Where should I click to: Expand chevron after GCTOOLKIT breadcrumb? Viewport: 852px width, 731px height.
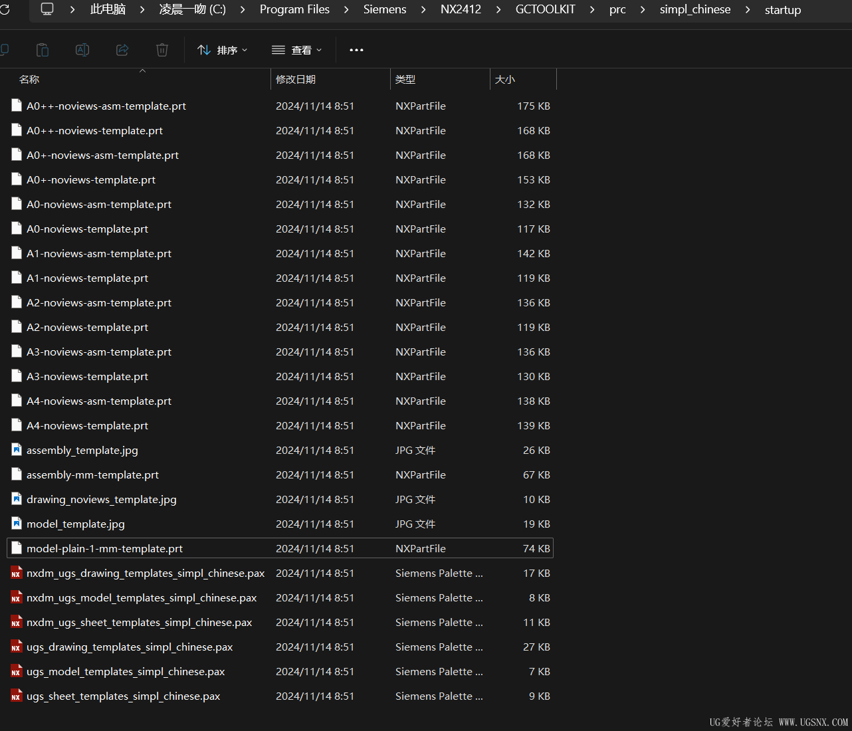[x=592, y=9]
